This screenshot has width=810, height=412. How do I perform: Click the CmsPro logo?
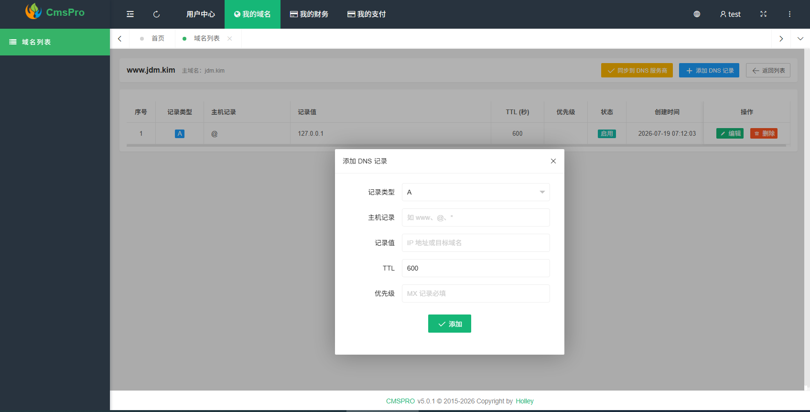[55, 12]
